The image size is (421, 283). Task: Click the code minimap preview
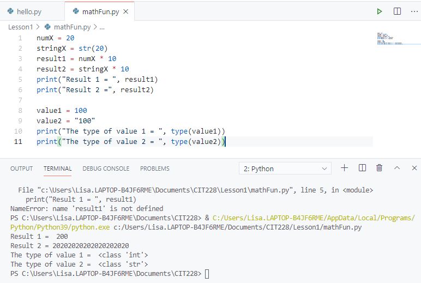point(389,39)
